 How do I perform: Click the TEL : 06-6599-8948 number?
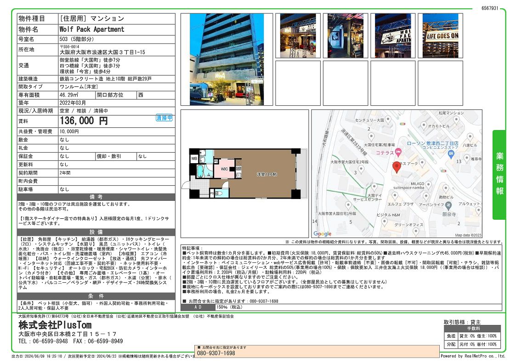(x=43, y=341)
